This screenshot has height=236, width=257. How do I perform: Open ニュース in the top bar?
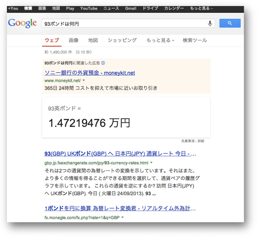coord(111,9)
